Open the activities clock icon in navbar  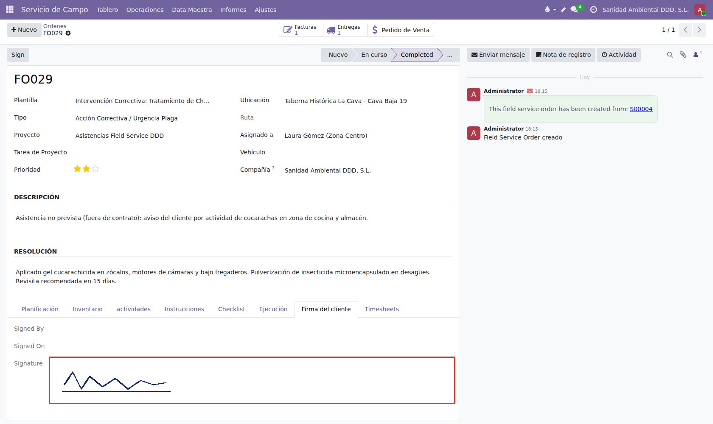594,9
